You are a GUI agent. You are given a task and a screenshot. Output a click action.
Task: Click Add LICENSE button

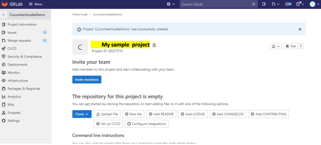tap(193, 114)
